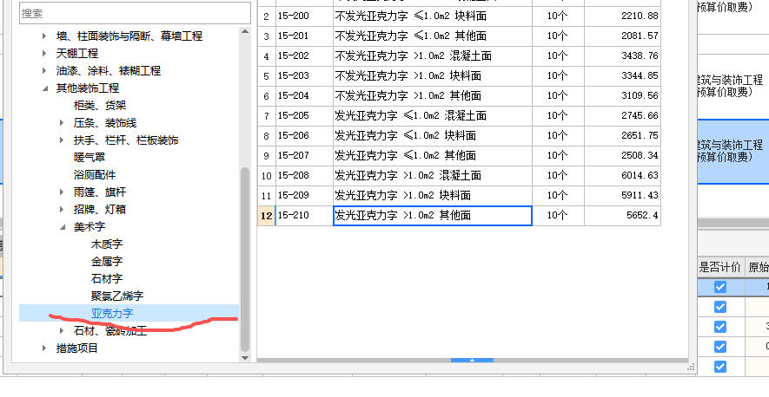Select the 木质字 tree item

click(106, 244)
